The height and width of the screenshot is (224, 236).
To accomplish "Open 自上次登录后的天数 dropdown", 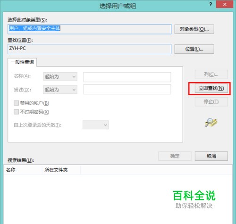I will [96, 125].
